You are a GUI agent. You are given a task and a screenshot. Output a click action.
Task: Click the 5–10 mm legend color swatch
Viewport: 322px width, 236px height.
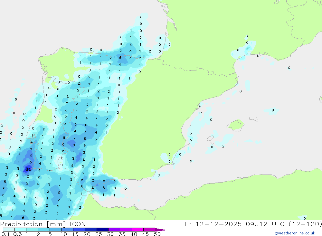pos(56,230)
